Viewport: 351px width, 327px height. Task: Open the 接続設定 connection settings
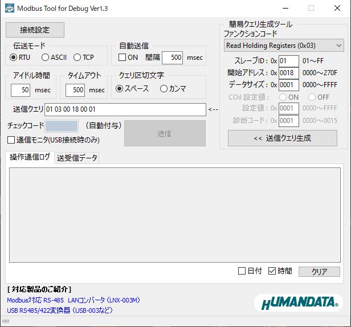coord(35,30)
